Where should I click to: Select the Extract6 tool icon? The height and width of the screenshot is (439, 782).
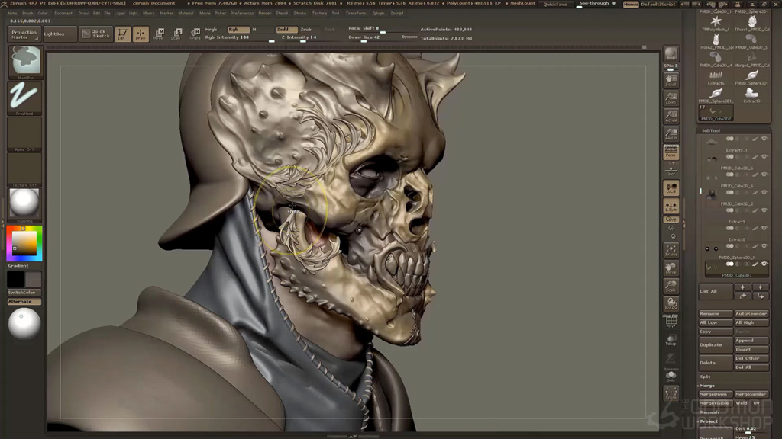click(716, 75)
